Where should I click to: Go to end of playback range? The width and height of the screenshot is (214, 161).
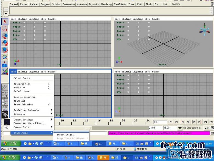pyautogui.click(x=211, y=122)
